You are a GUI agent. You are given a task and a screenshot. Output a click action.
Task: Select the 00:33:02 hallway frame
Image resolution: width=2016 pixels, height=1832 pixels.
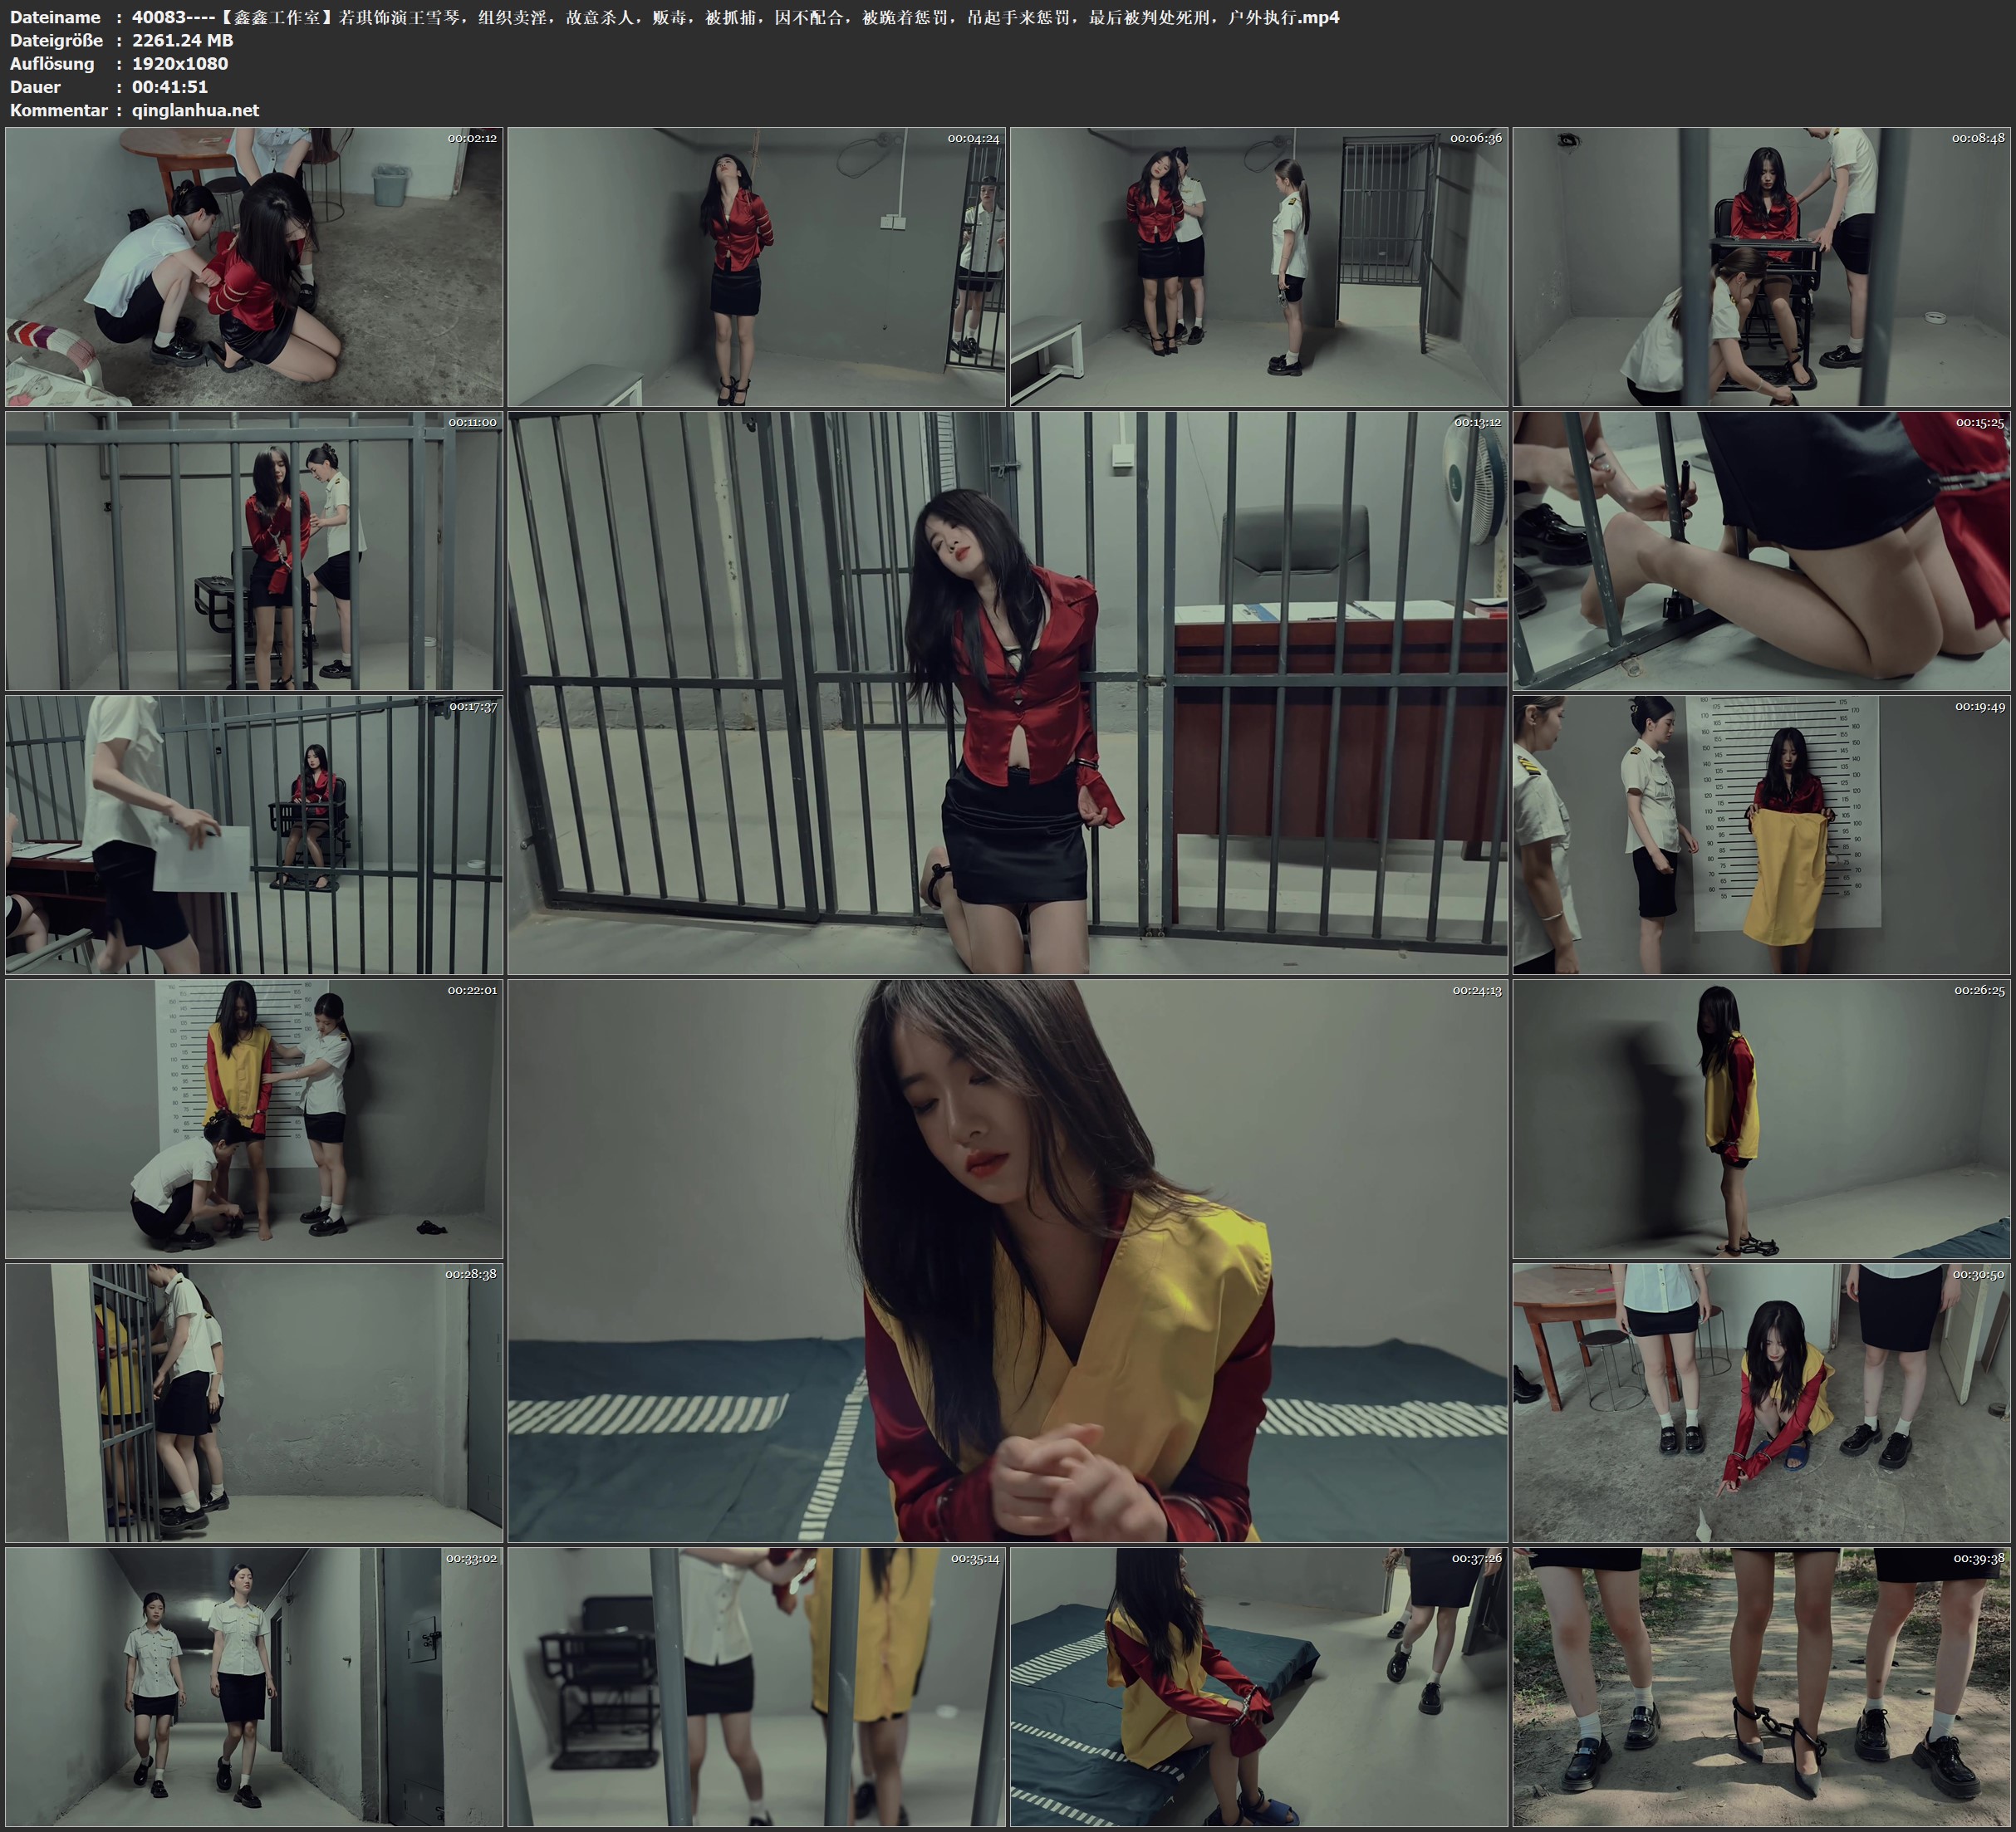(x=254, y=1686)
